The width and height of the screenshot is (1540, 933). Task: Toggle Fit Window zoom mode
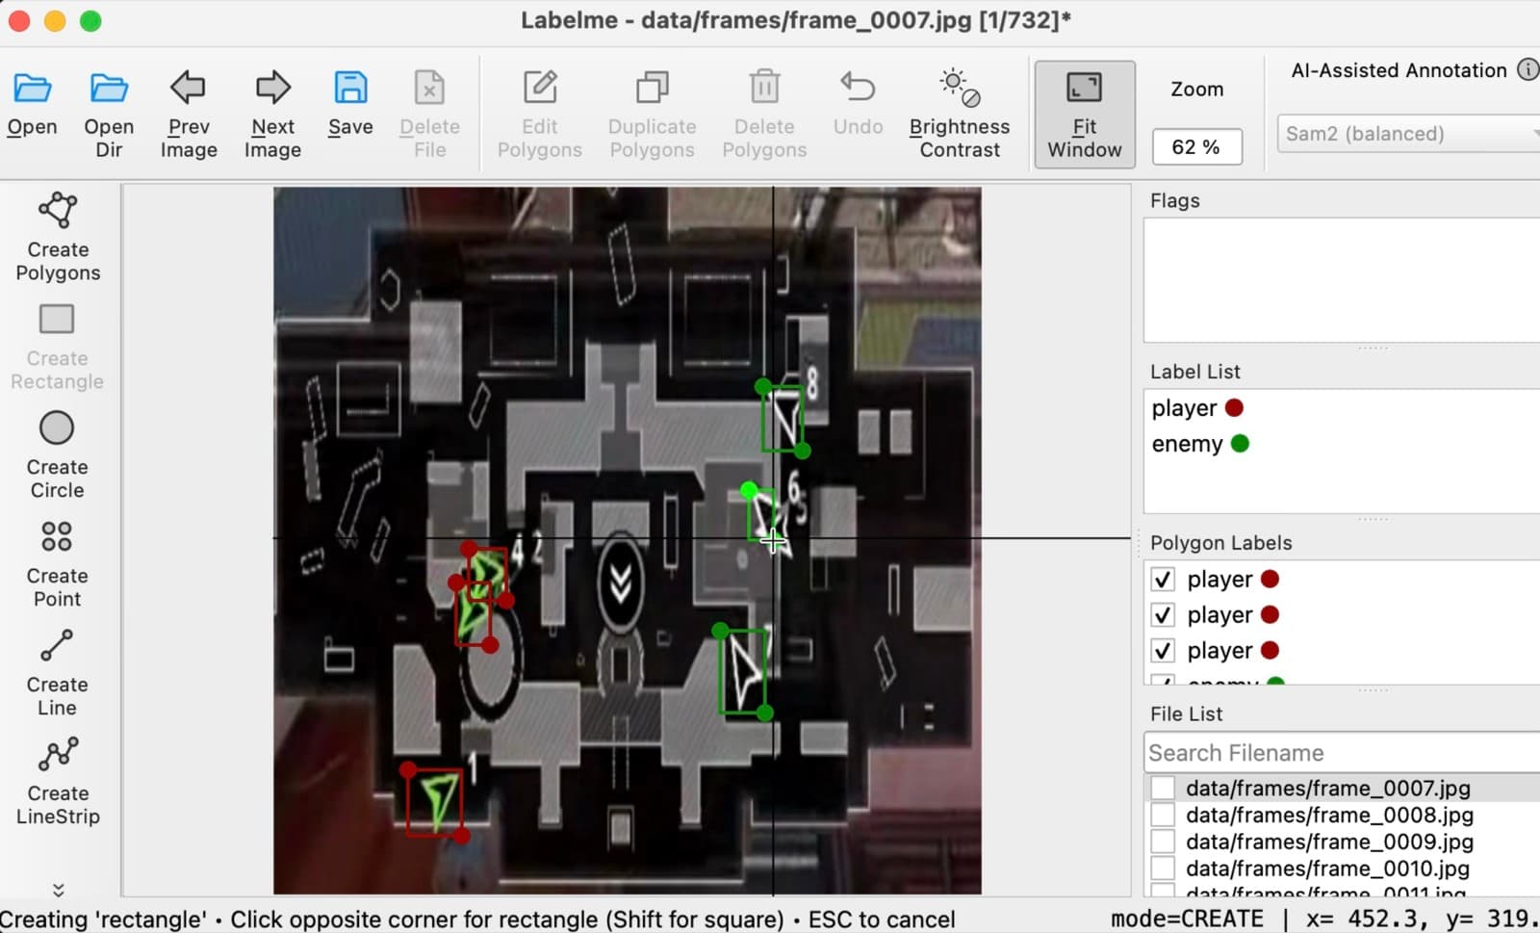(x=1085, y=114)
